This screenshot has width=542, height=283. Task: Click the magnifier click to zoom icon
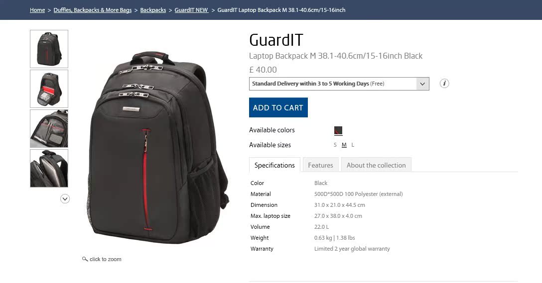[85, 259]
